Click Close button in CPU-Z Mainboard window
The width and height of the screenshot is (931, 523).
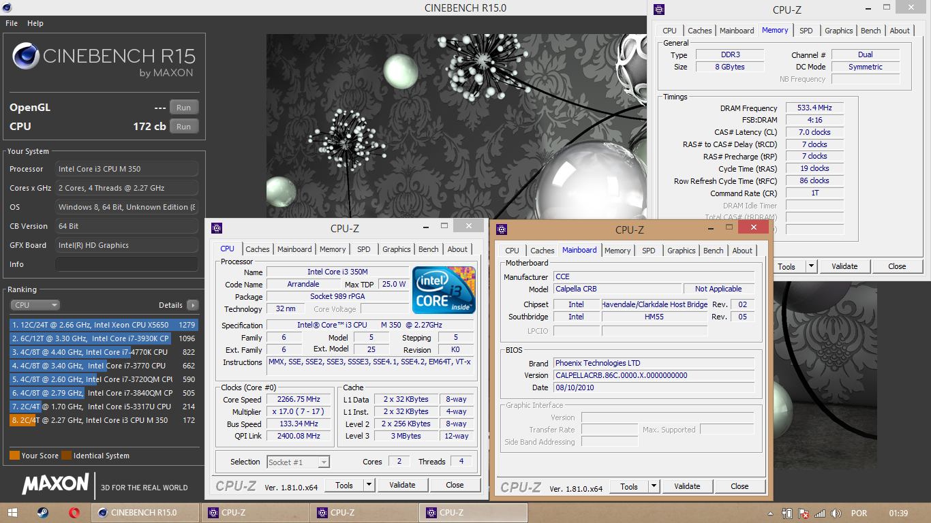[739, 486]
